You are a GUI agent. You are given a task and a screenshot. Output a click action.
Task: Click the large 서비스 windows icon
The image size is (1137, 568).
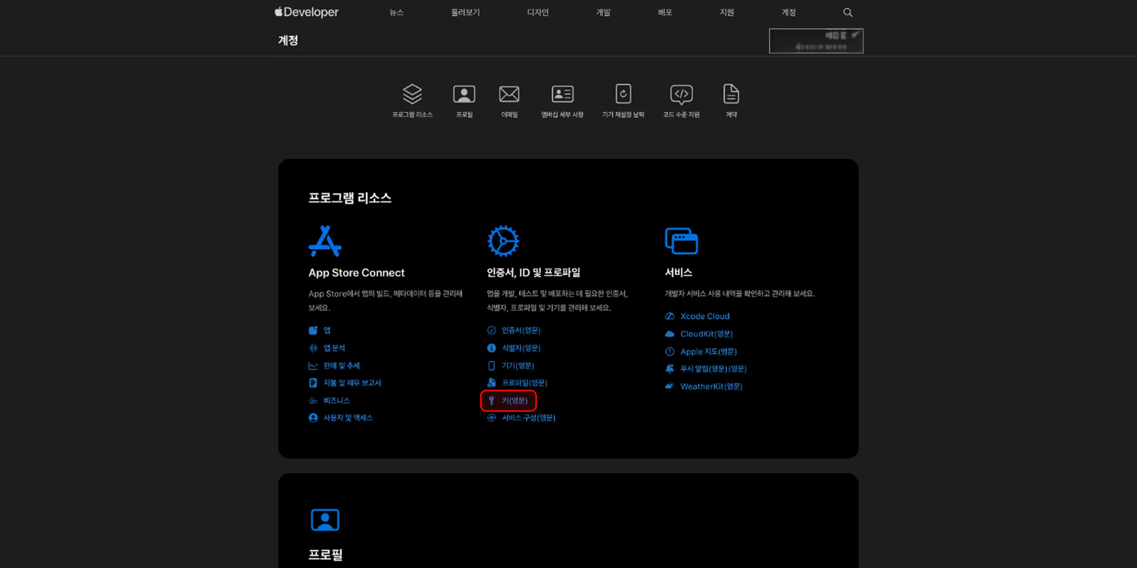coord(681,241)
